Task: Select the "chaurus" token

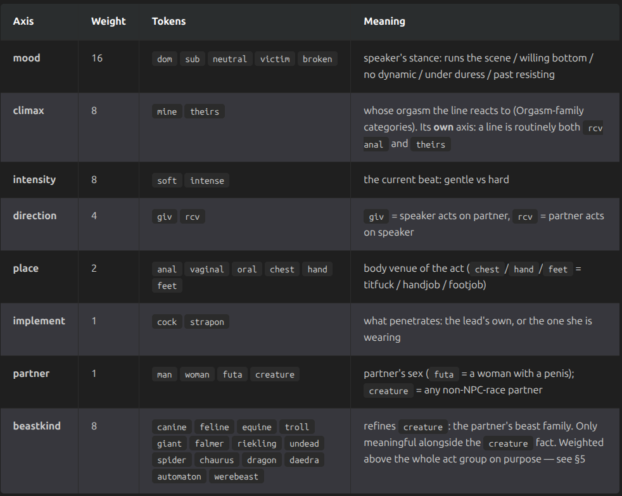Action: [217, 461]
